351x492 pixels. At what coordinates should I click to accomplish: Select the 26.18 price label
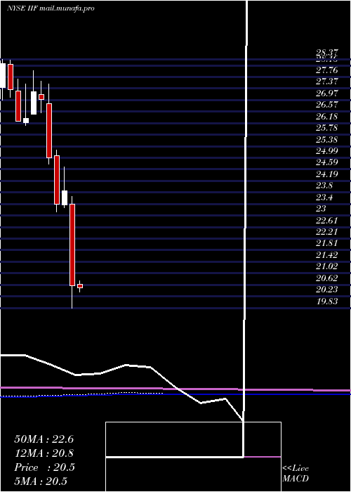326,117
